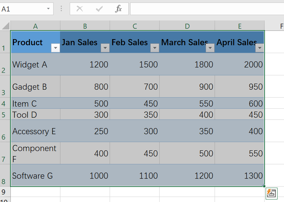284x202 pixels.
Task: Click the Cancel (X) formula bar icon
Action: tap(80, 9)
